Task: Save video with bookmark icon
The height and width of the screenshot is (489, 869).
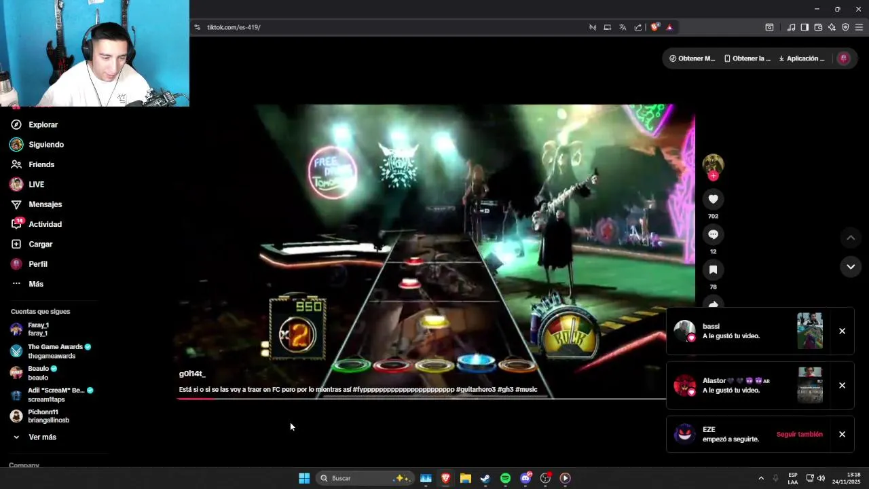Action: tap(713, 270)
